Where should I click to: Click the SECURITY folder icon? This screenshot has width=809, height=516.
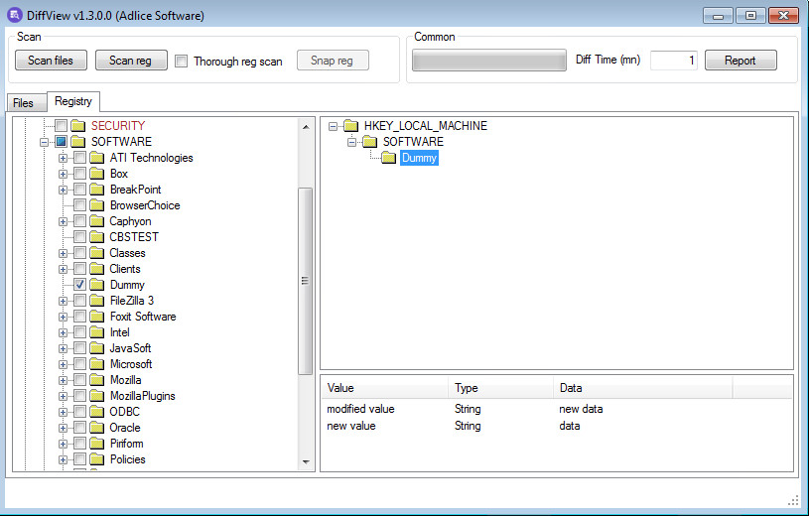77,125
